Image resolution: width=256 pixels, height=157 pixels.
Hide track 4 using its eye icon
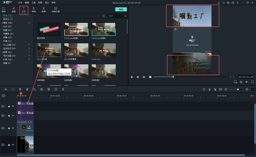(x=13, y=106)
